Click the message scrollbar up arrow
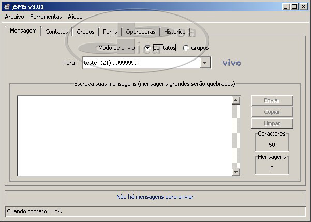311x222 pixels. 236,100
